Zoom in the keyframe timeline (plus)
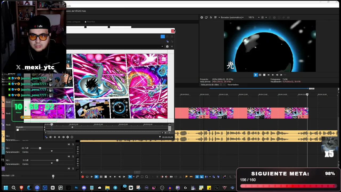This screenshot has height=192, width=341. click(x=165, y=133)
